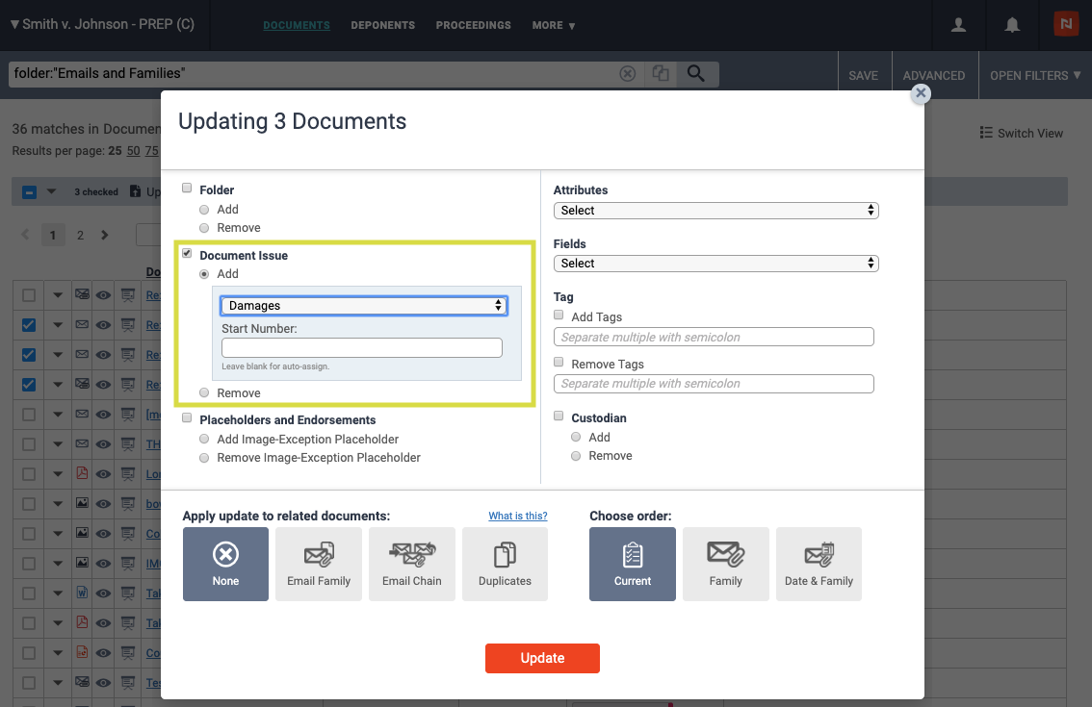Screen dimensions: 1092x707
Task: Clear the search query with X icon
Action: (628, 74)
